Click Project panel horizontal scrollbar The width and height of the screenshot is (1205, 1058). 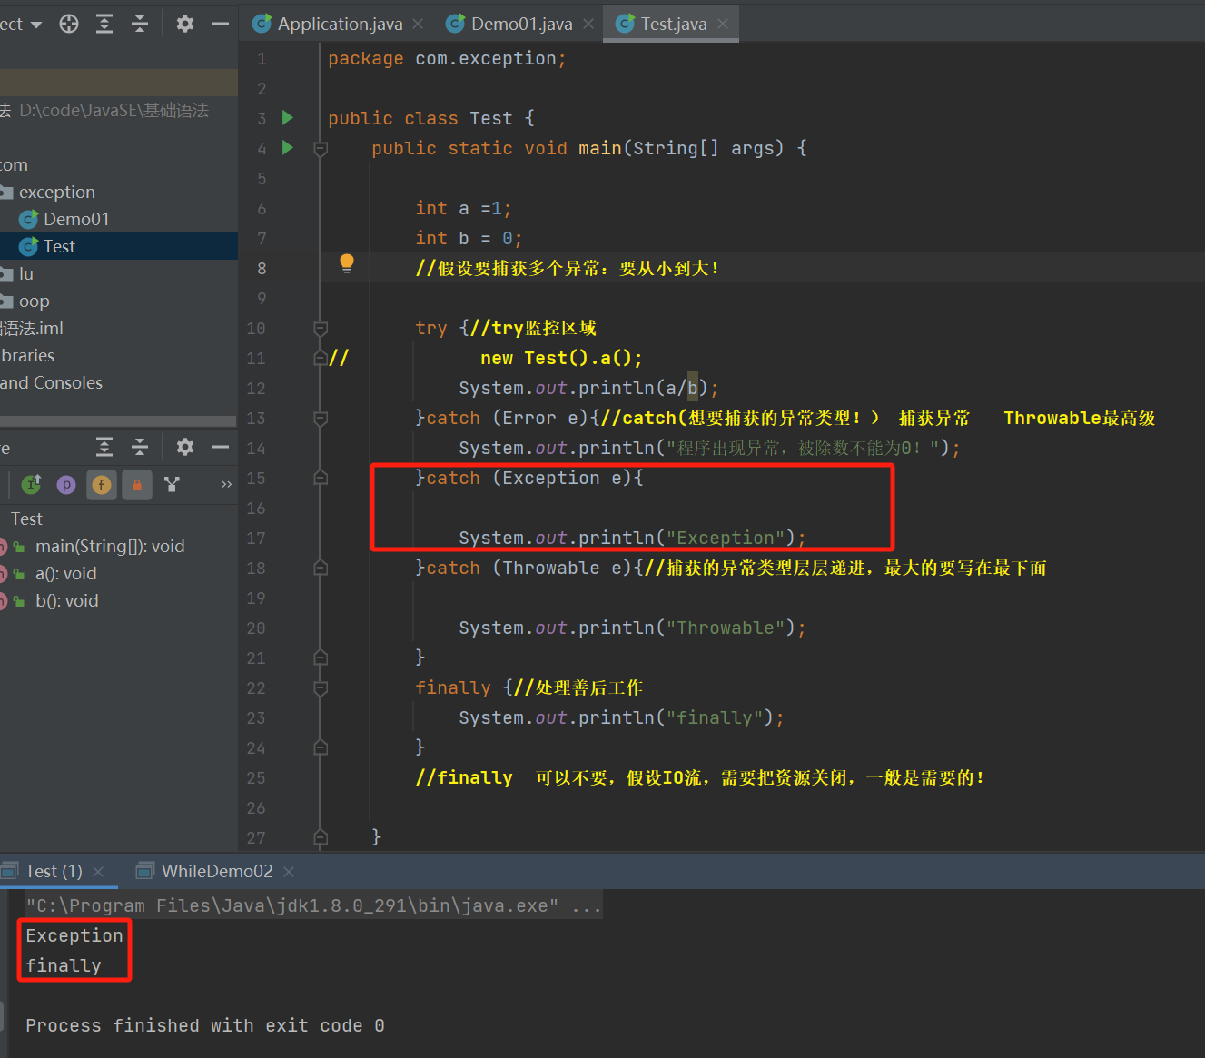pos(118,421)
